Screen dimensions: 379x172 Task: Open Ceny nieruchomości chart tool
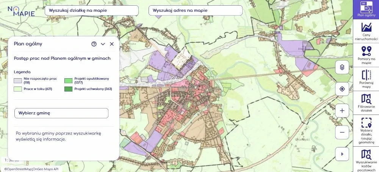tap(366, 31)
